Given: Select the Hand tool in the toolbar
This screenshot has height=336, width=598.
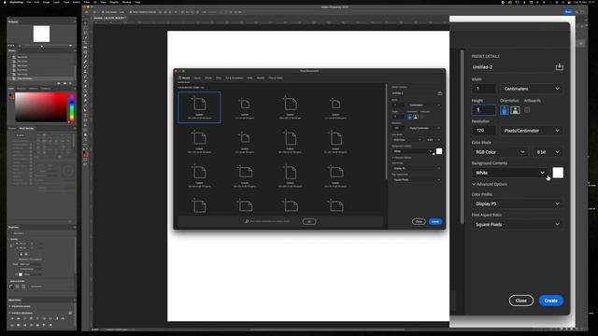Looking at the screenshot, I should [85, 134].
